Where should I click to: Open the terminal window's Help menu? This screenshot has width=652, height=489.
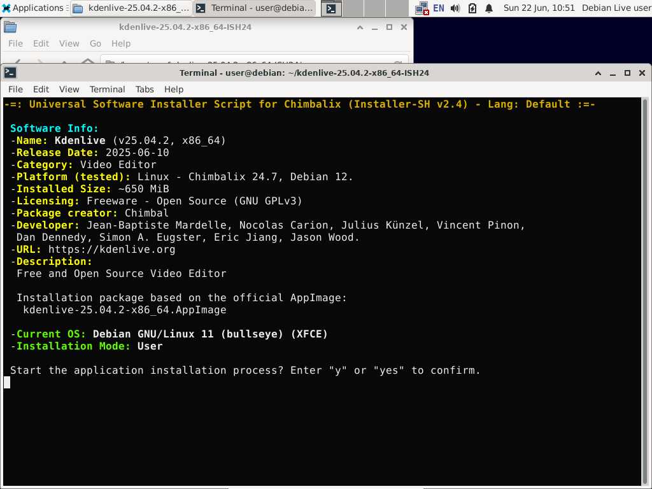[174, 89]
